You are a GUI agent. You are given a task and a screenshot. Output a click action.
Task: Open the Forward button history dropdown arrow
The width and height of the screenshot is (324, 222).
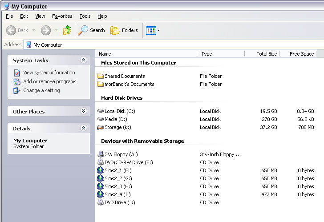click(56, 31)
